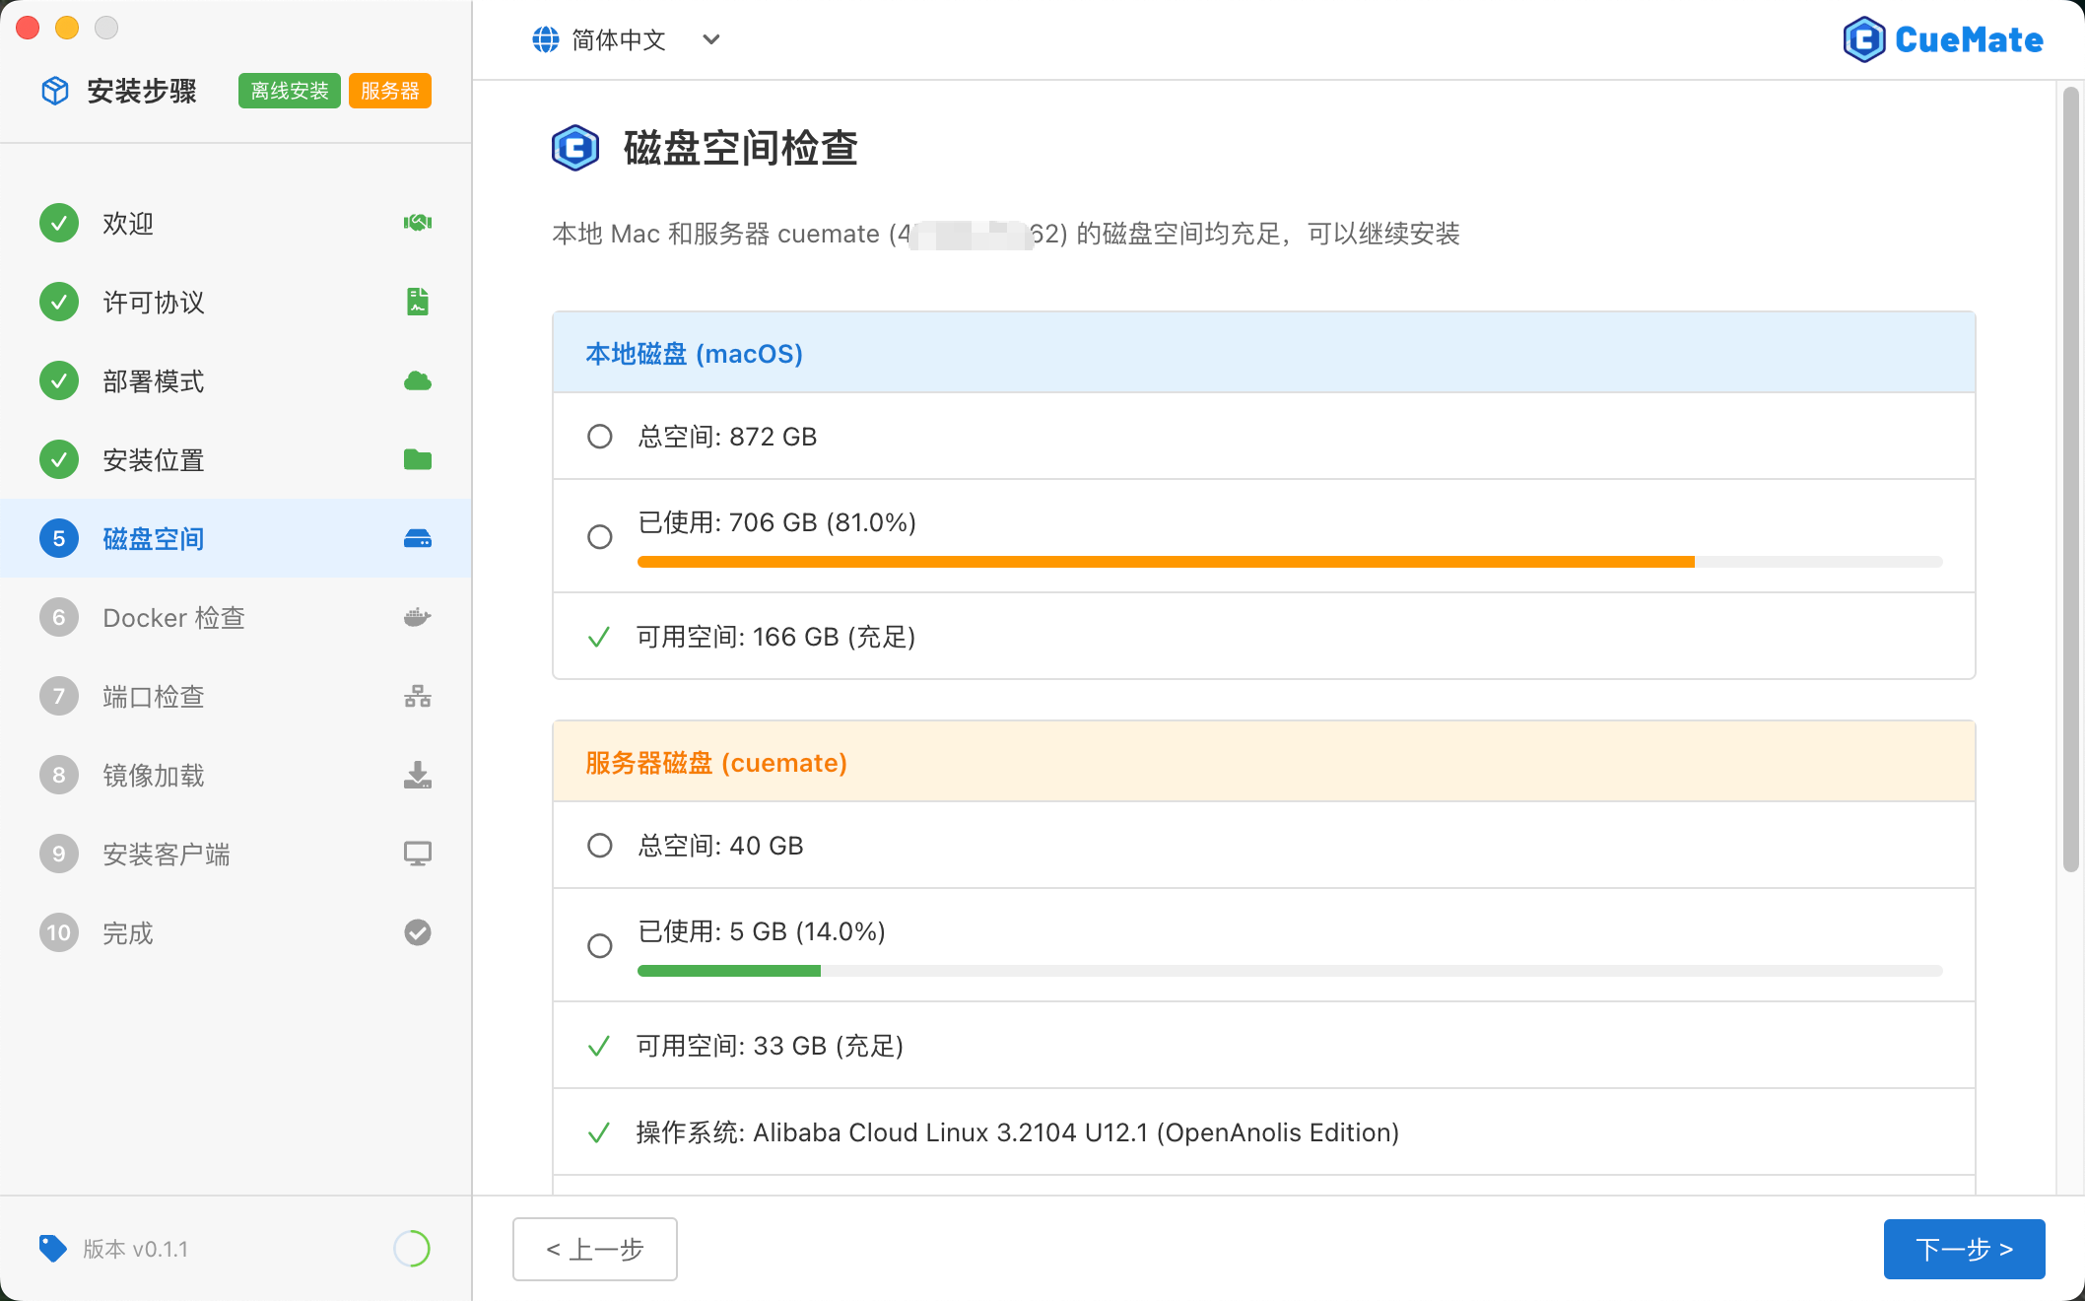Select the handshake icon beside 欢迎 step
The height and width of the screenshot is (1301, 2085).
point(417,223)
